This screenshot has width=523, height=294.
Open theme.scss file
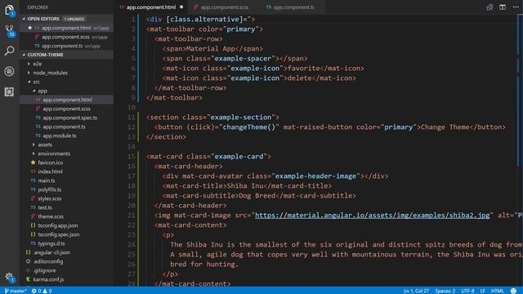(66, 216)
